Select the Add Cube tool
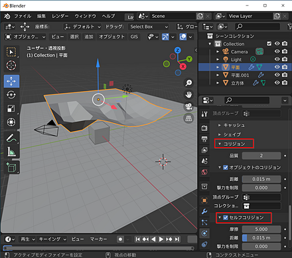Image resolution: width=292 pixels, height=258 pixels. (x=11, y=168)
